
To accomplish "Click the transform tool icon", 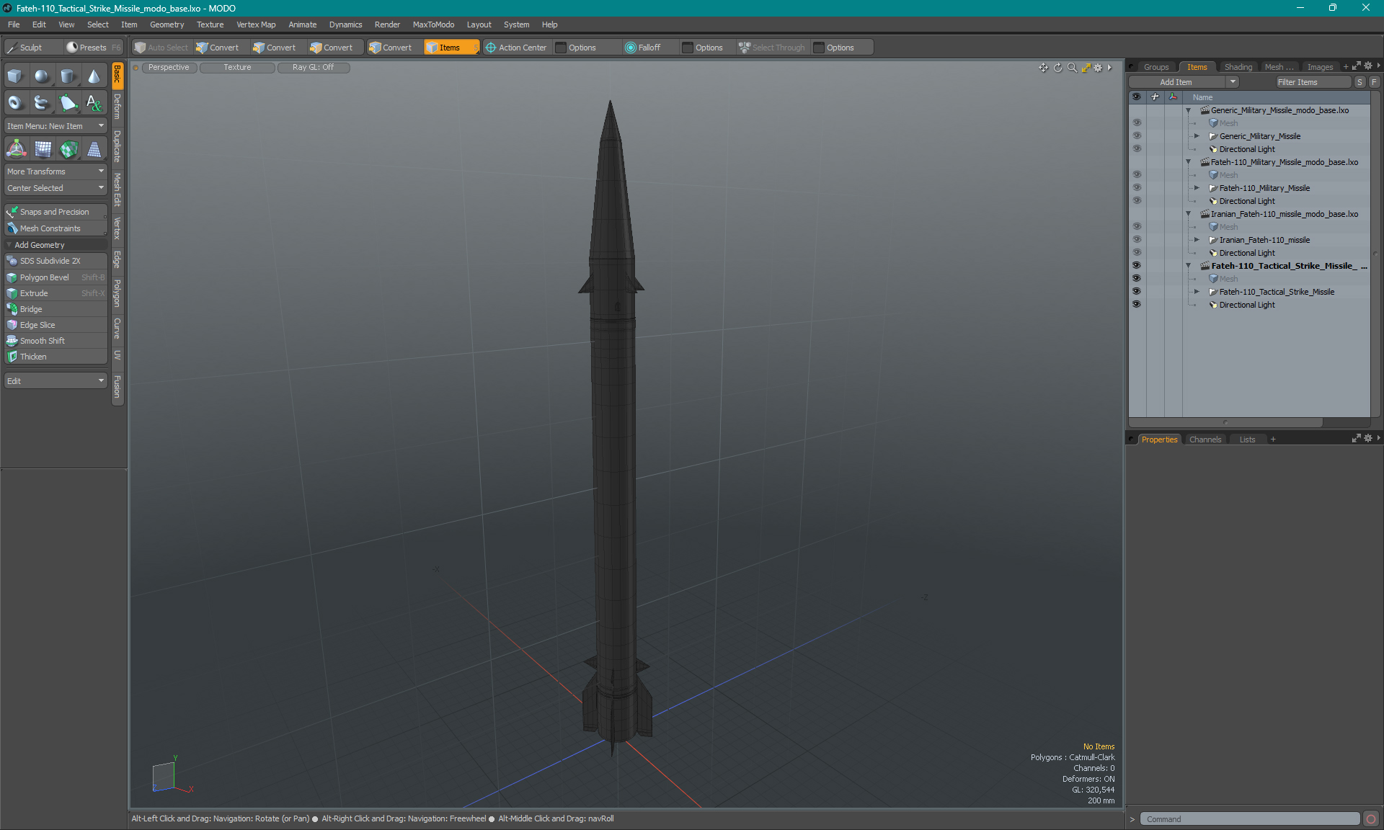I will click(16, 149).
